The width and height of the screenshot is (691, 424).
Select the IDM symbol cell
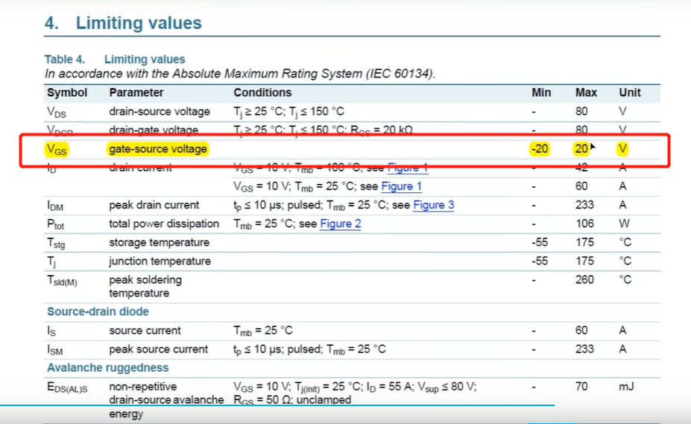[x=55, y=206]
